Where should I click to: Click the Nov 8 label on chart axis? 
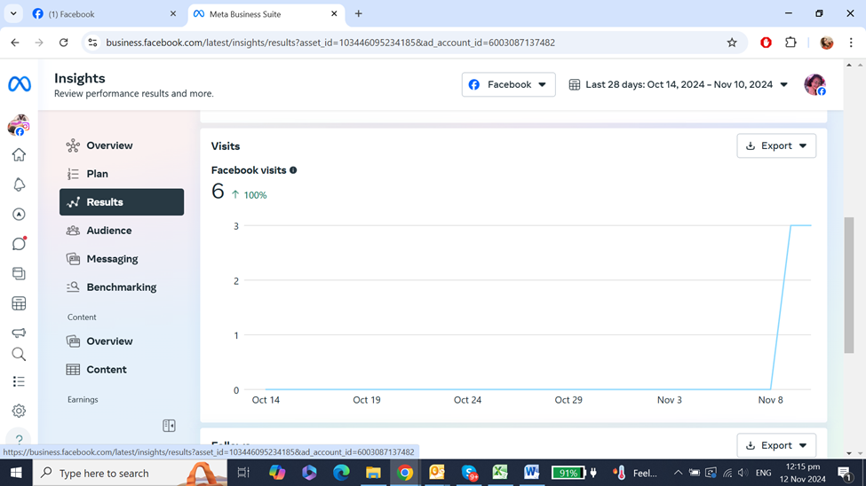point(770,400)
